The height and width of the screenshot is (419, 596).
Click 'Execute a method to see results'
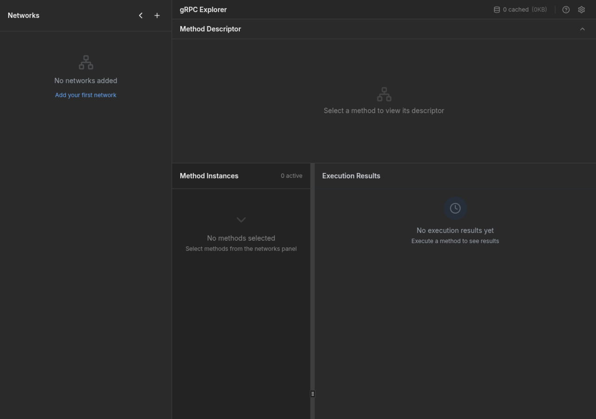(455, 241)
